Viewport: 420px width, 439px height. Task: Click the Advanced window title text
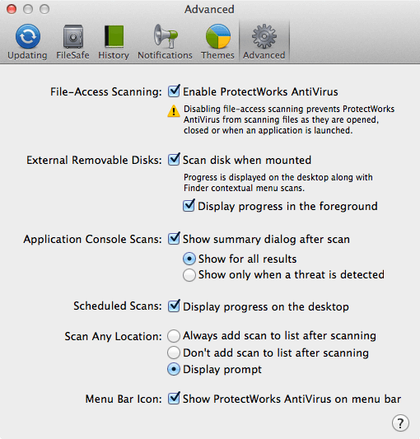[209, 9]
